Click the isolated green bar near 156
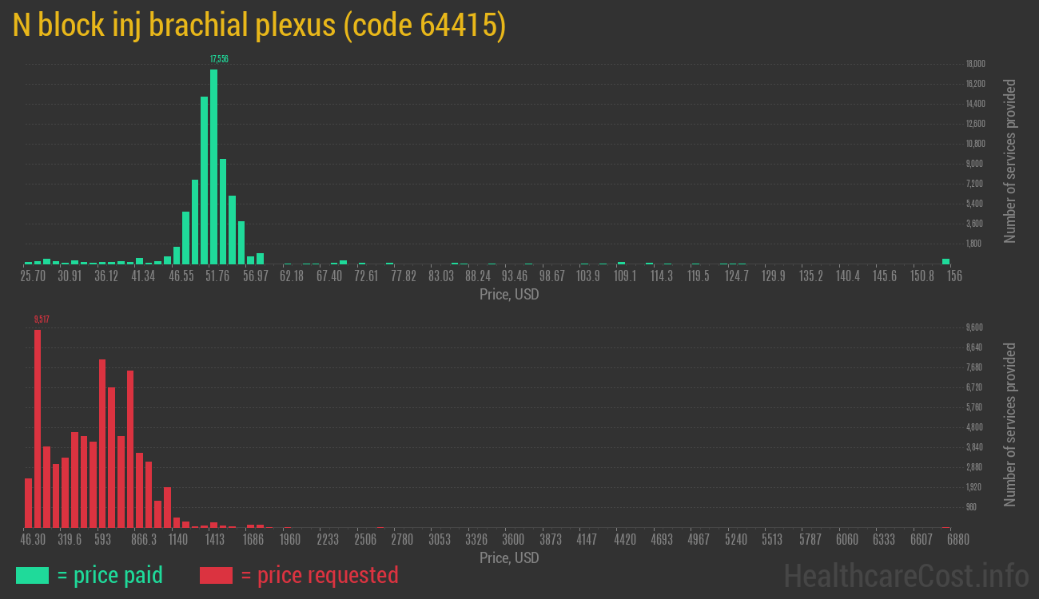Screen dimensions: 1039x599 click(x=945, y=261)
